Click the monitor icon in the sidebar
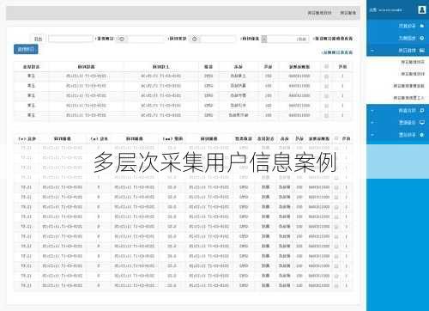This screenshot has width=429, height=311. tap(422, 123)
